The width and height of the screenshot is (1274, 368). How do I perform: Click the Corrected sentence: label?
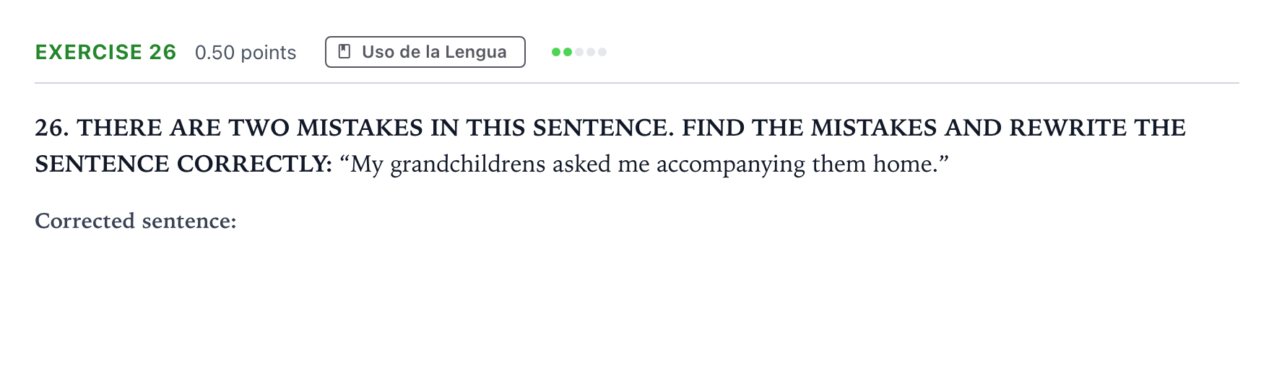pos(136,221)
